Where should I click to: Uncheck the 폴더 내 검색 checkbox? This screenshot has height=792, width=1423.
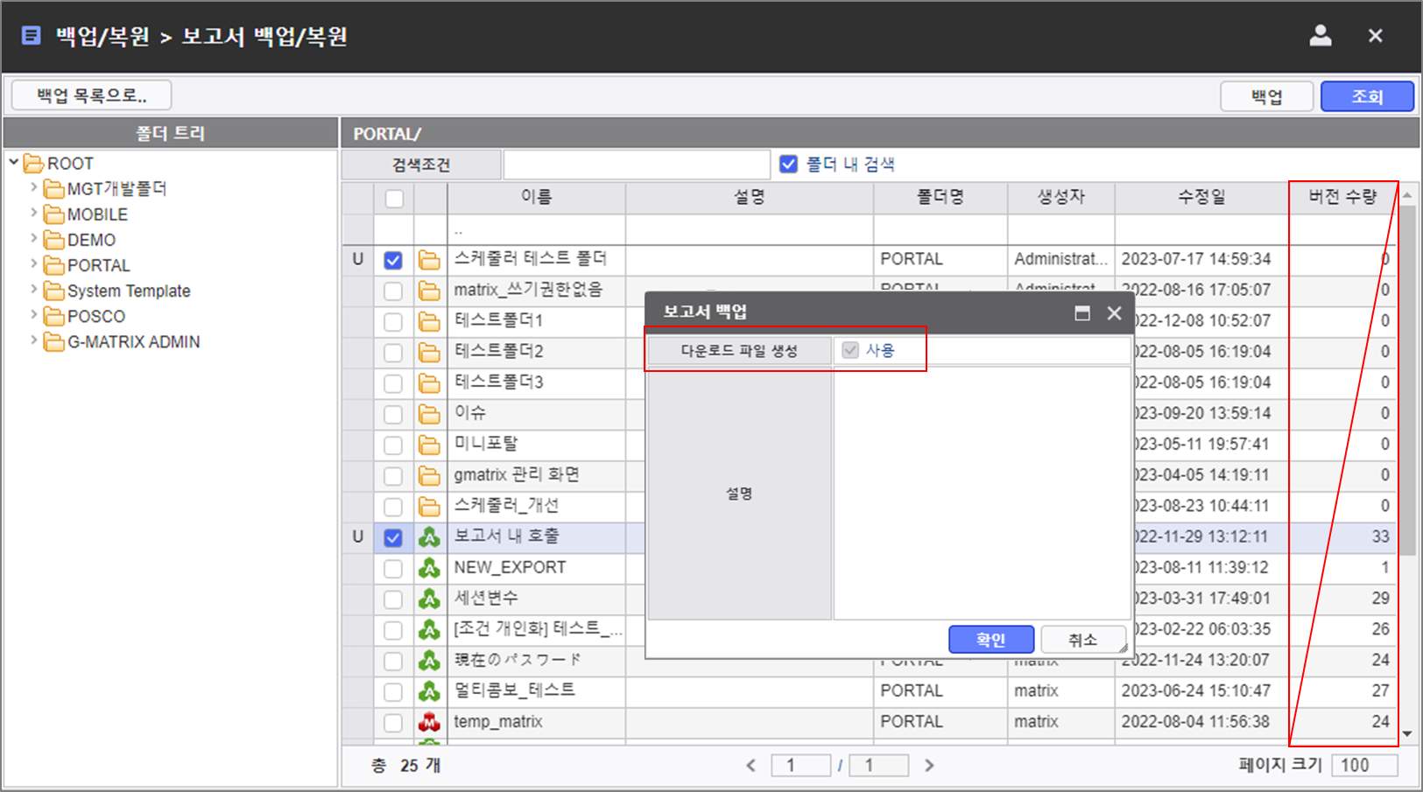click(x=788, y=164)
